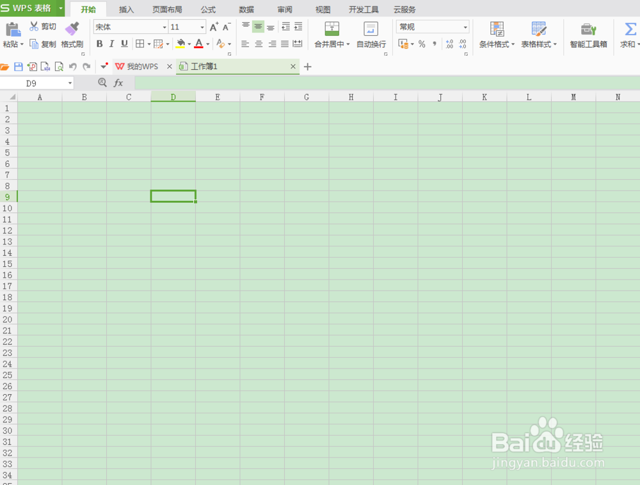Image resolution: width=640 pixels, height=485 pixels.
Task: Apply comma thousands separator style
Action: click(x=435, y=44)
